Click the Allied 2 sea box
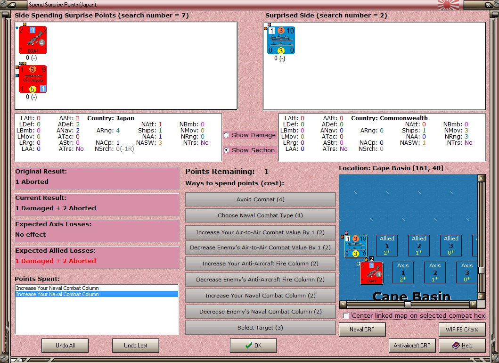The width and height of the screenshot is (499, 363). coord(419,246)
